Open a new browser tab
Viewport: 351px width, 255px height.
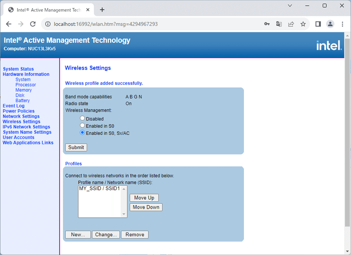(x=102, y=10)
